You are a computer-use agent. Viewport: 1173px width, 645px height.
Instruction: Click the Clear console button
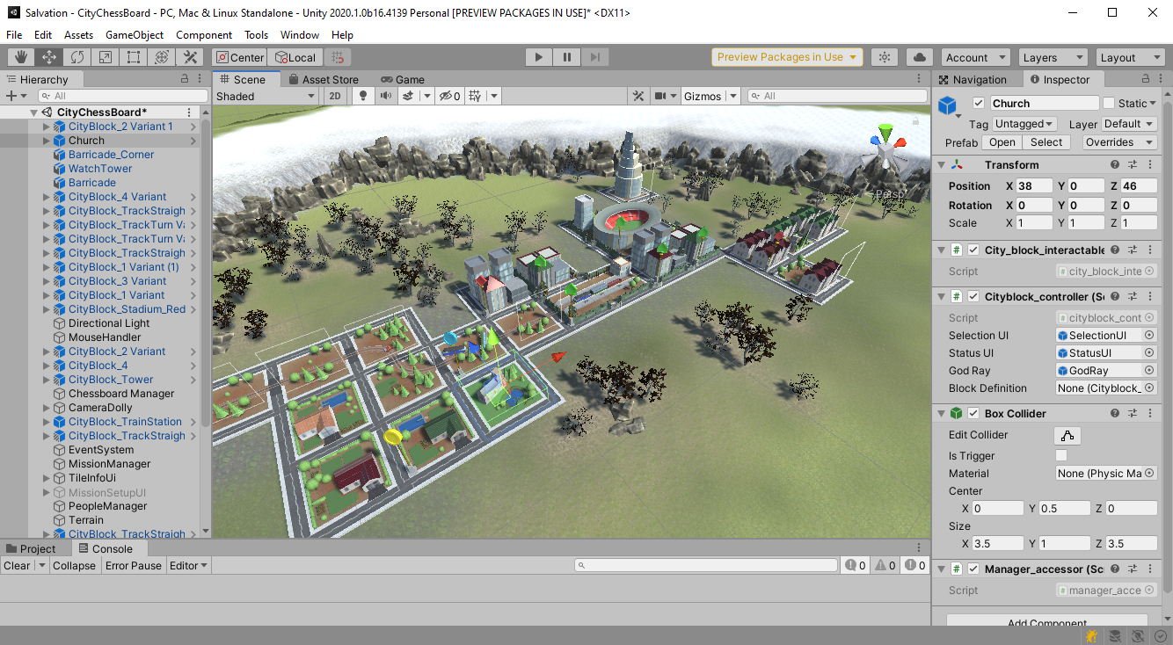coord(17,566)
